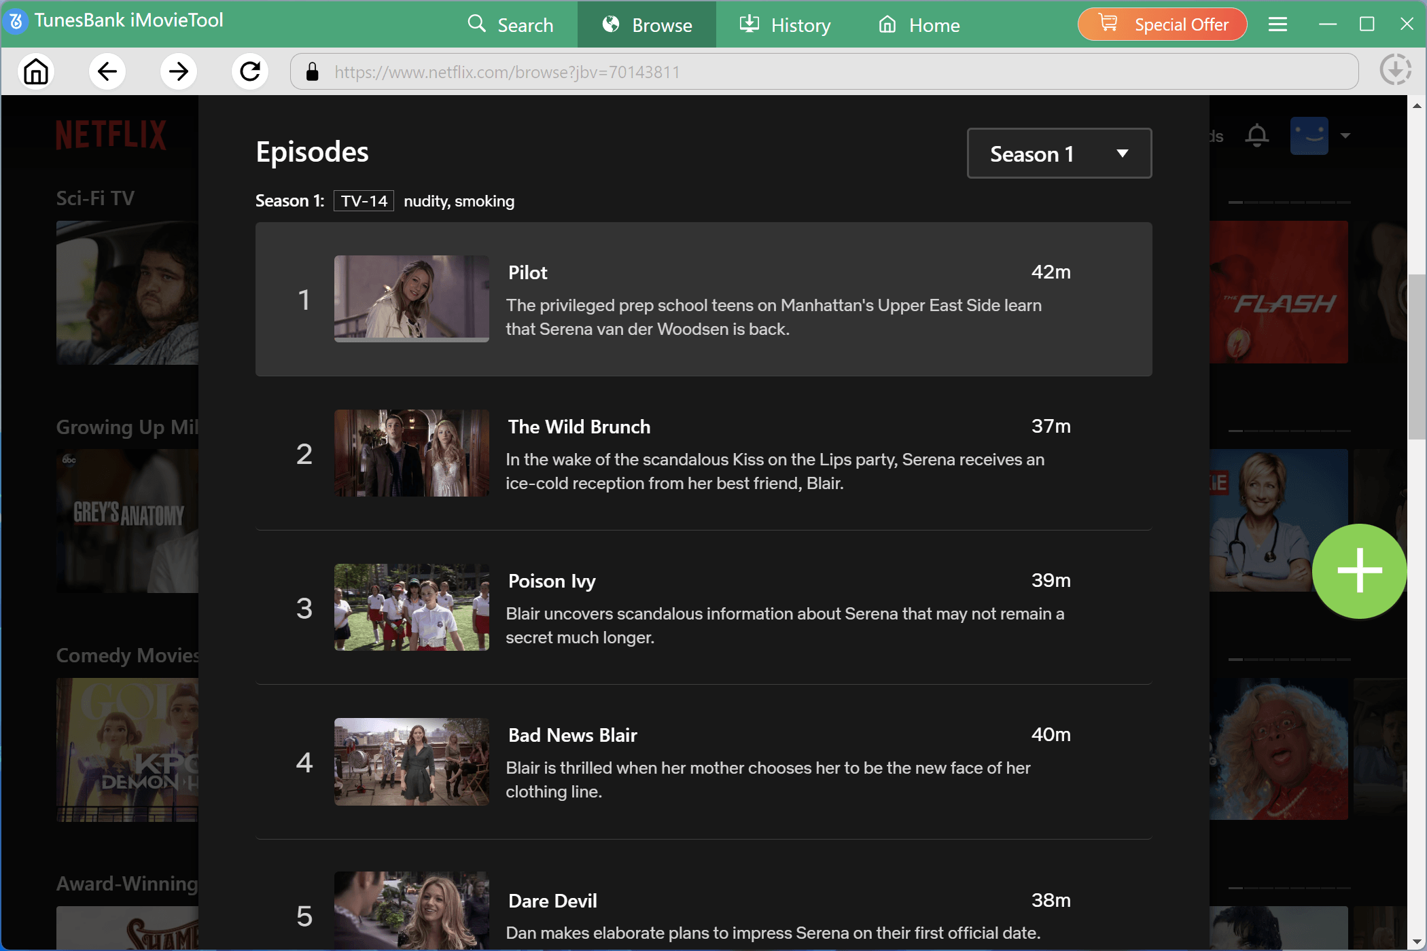The height and width of the screenshot is (951, 1427).
Task: Click the TunesBank iMovieTool logo icon
Action: [16, 21]
